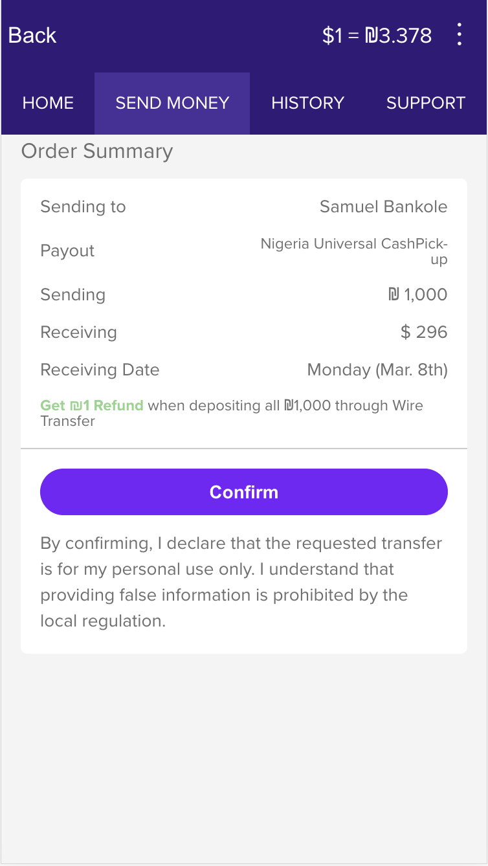Go back using the Back button
This screenshot has height=866, width=488.
click(x=32, y=35)
